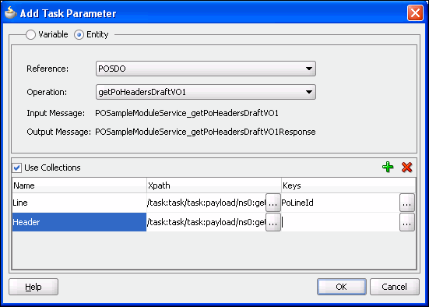Browse Keys for the Header row
Viewport: 429px width, 307px height.
[407, 222]
